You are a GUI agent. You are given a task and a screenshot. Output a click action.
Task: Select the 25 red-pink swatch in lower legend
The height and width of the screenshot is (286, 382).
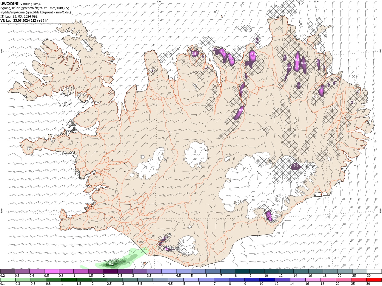click(x=358, y=280)
